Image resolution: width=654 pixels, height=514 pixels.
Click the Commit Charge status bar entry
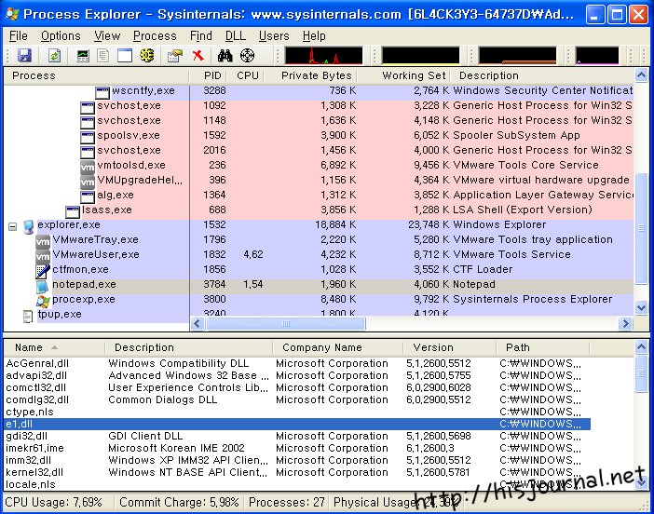click(x=179, y=502)
